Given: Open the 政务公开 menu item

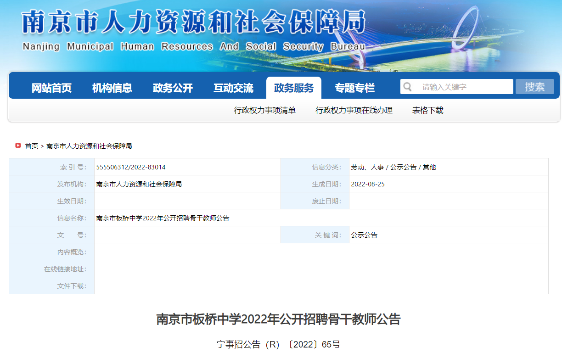Looking at the screenshot, I should tap(173, 88).
